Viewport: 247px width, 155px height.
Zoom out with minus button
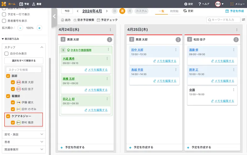[20, 28]
